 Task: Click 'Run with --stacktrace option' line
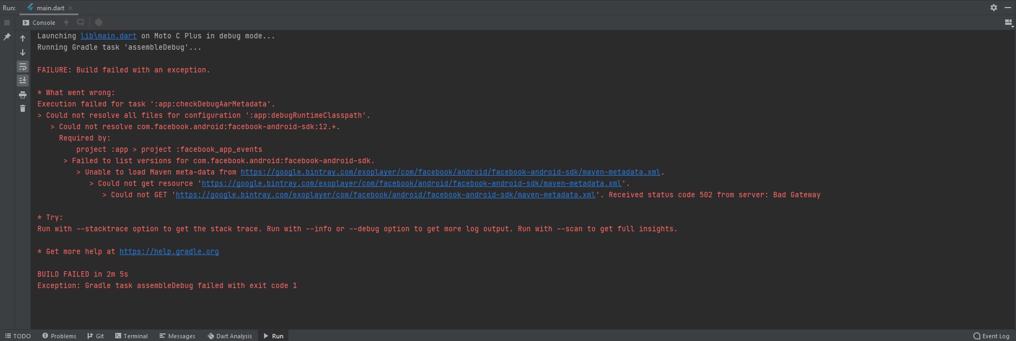click(358, 229)
